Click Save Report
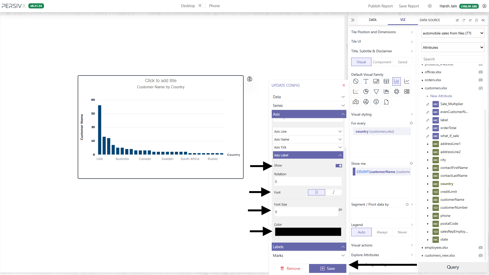The height and width of the screenshot is (275, 489). pos(409,6)
